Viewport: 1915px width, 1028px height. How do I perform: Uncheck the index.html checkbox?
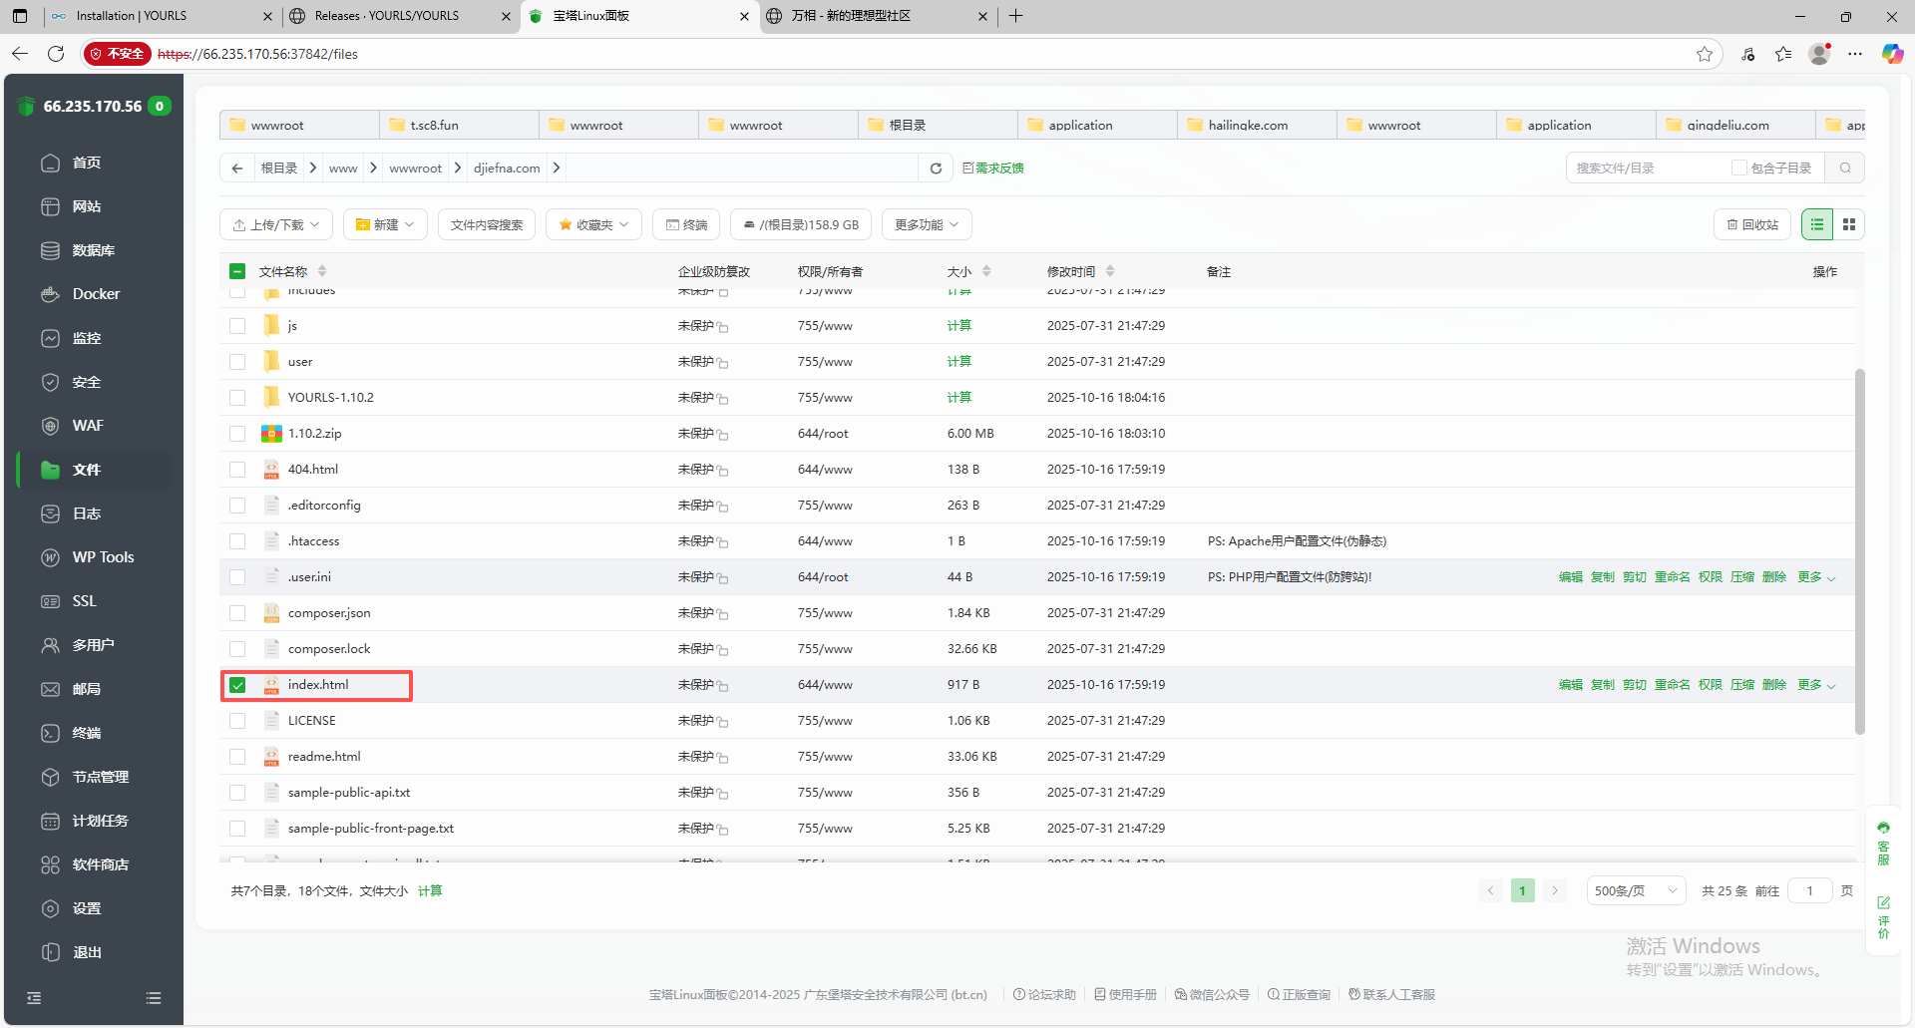point(237,685)
